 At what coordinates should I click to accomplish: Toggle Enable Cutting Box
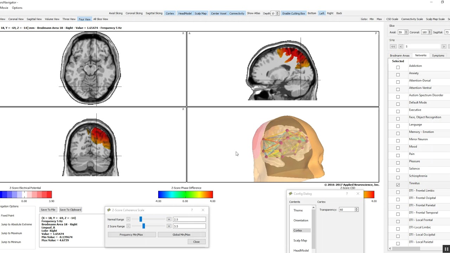[294, 13]
